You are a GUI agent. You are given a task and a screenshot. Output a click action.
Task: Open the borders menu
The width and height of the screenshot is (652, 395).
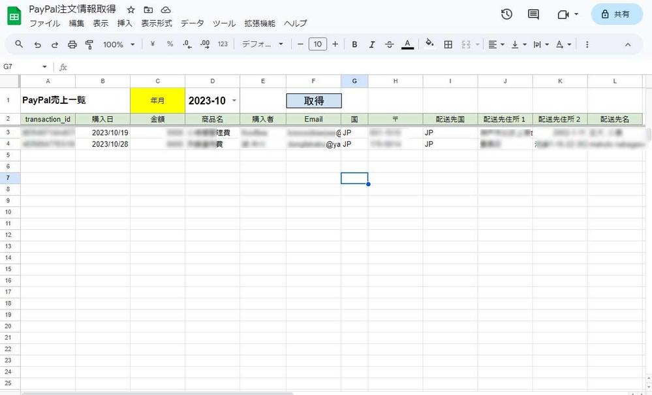pos(448,44)
